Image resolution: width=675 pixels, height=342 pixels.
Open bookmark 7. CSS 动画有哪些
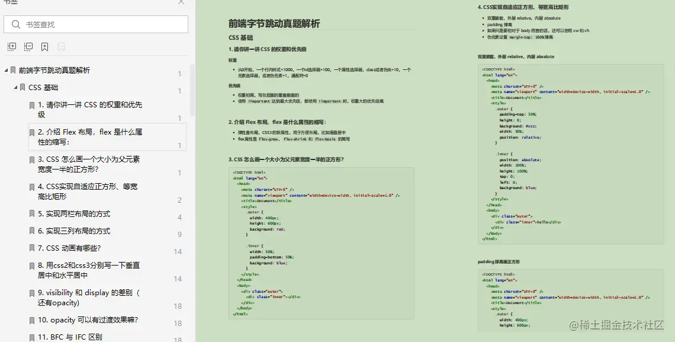[x=69, y=248]
